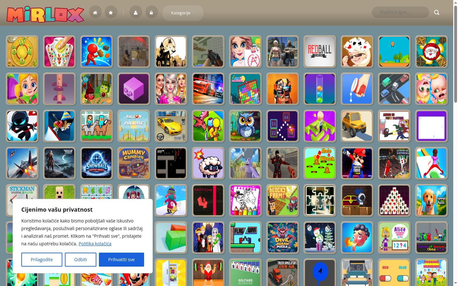Open the Politika kolačića link
The width and height of the screenshot is (458, 286).
pos(95,244)
